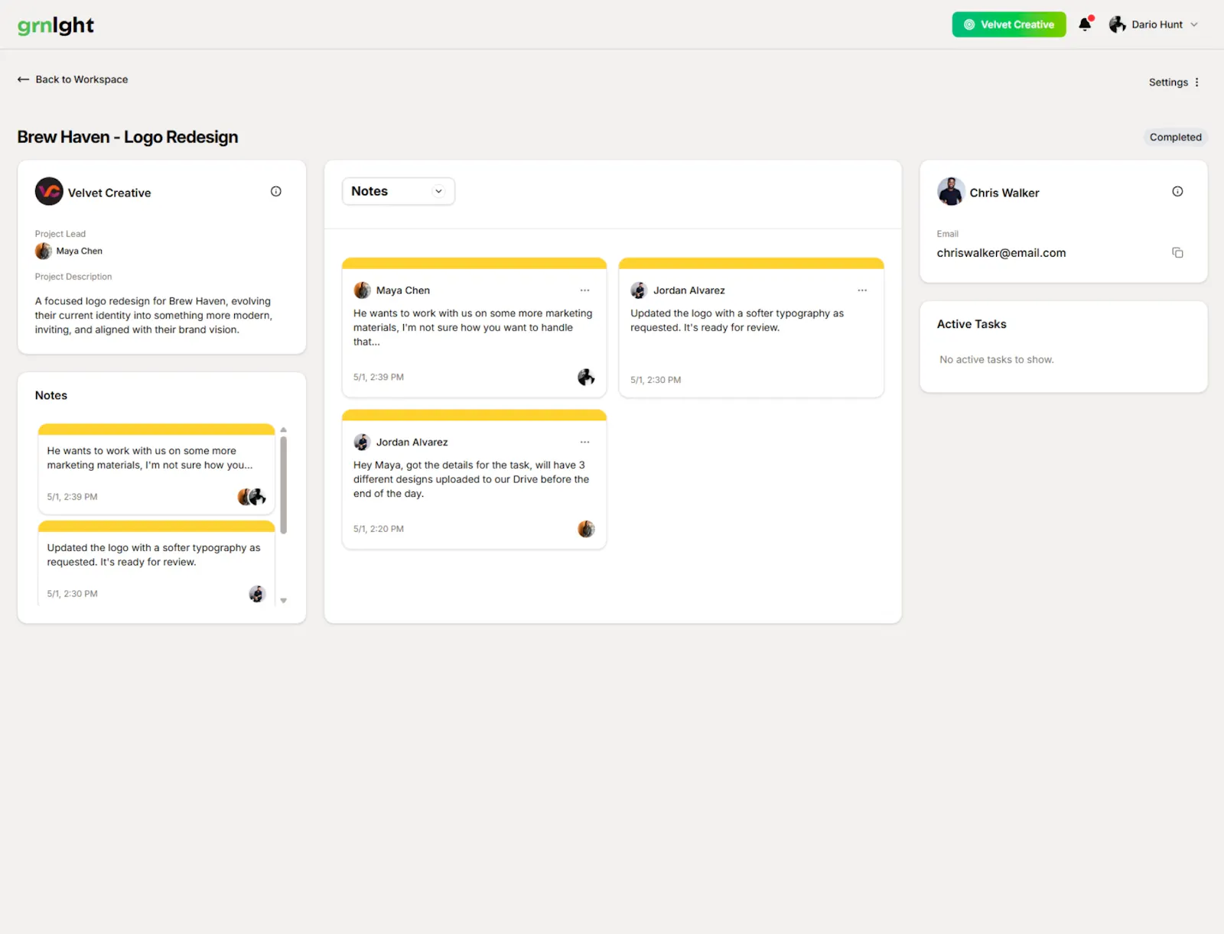Click tagged user avatar on 2:39 PM note

586,377
